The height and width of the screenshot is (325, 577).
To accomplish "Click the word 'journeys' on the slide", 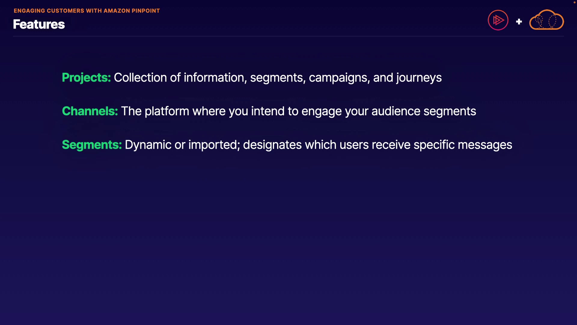I will pos(419,78).
